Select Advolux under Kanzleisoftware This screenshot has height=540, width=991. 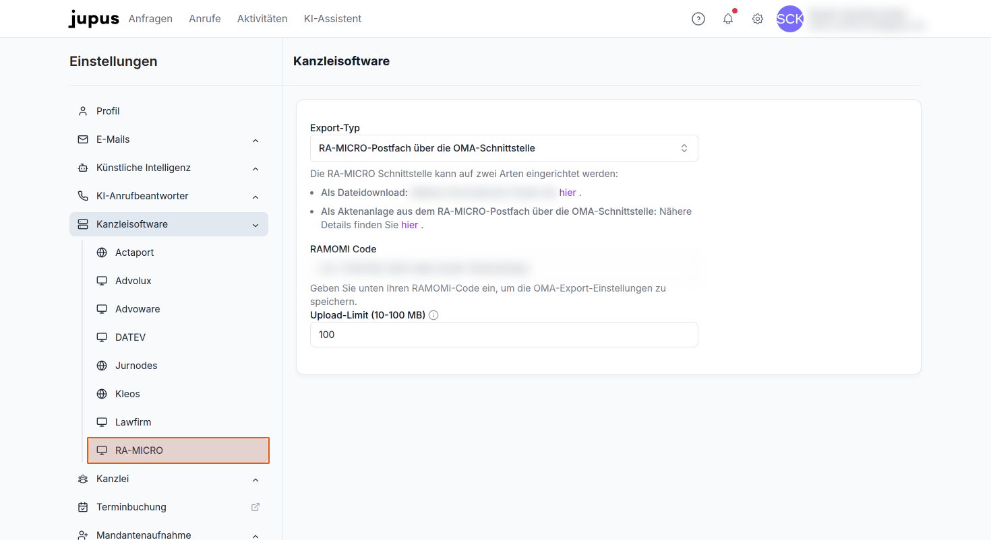(x=178, y=281)
